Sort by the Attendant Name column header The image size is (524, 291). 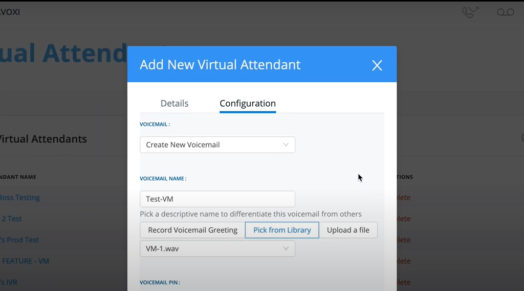coord(18,177)
